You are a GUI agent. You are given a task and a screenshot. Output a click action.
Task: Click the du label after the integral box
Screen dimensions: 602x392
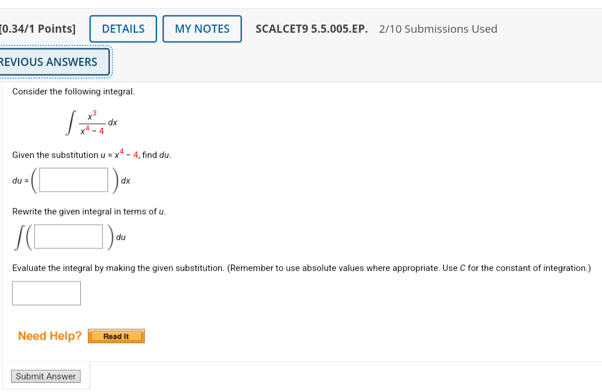pos(122,237)
